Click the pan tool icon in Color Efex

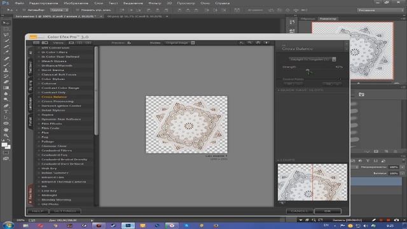tap(258, 43)
